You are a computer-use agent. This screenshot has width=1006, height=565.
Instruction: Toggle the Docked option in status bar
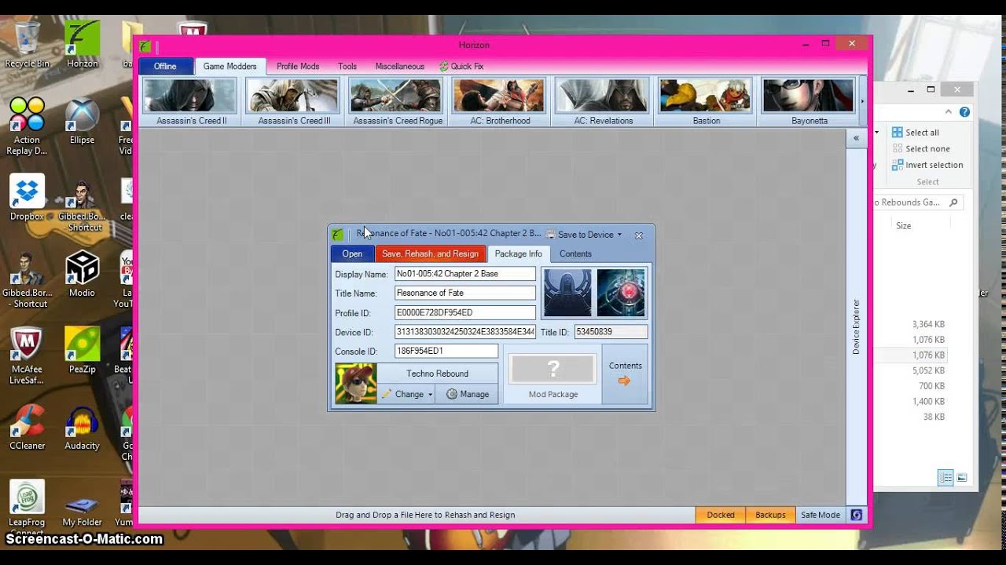[x=720, y=515]
